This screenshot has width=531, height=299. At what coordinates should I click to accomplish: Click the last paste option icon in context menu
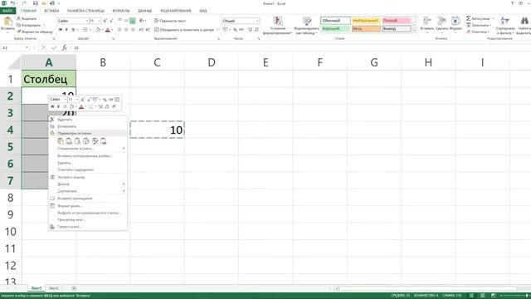coord(103,141)
